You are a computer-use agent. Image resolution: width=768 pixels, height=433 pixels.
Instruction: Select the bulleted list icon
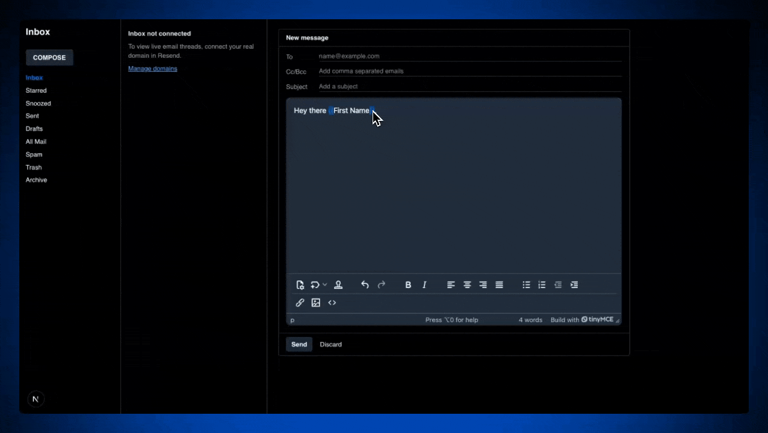tap(526, 284)
